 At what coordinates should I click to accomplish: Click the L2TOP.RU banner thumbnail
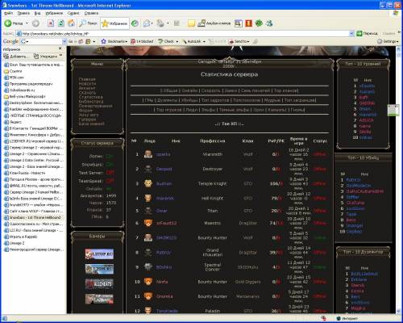pos(99,254)
